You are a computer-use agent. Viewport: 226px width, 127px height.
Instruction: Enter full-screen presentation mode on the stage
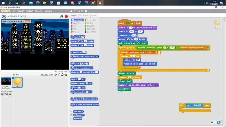pyautogui.click(x=4, y=16)
